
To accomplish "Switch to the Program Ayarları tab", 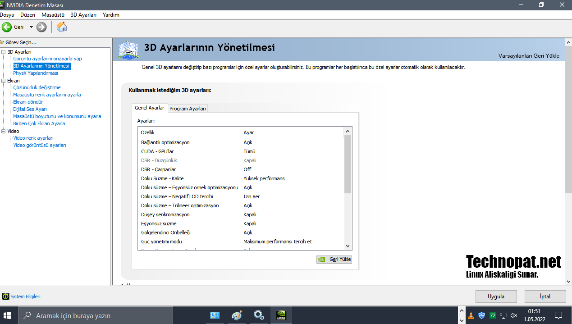I will click(x=188, y=109).
